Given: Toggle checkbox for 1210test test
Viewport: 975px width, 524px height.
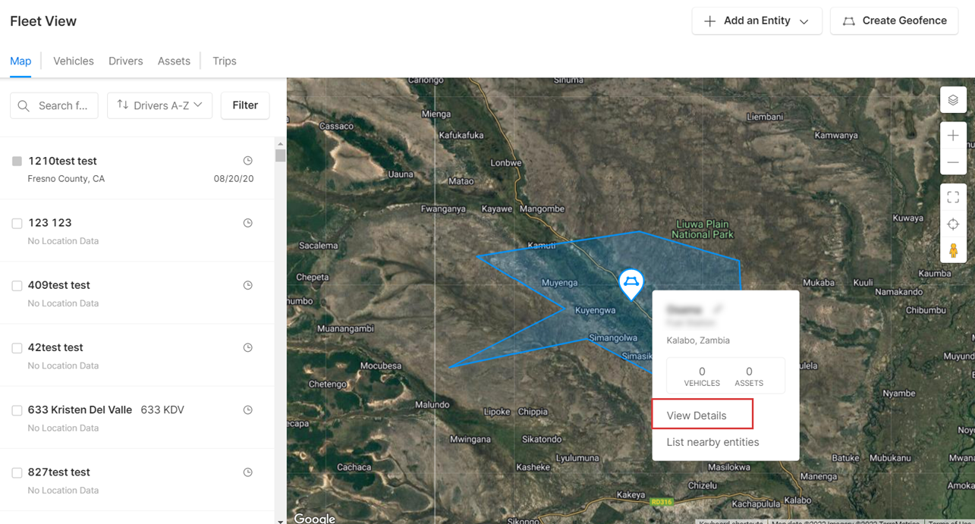Looking at the screenshot, I should coord(17,161).
